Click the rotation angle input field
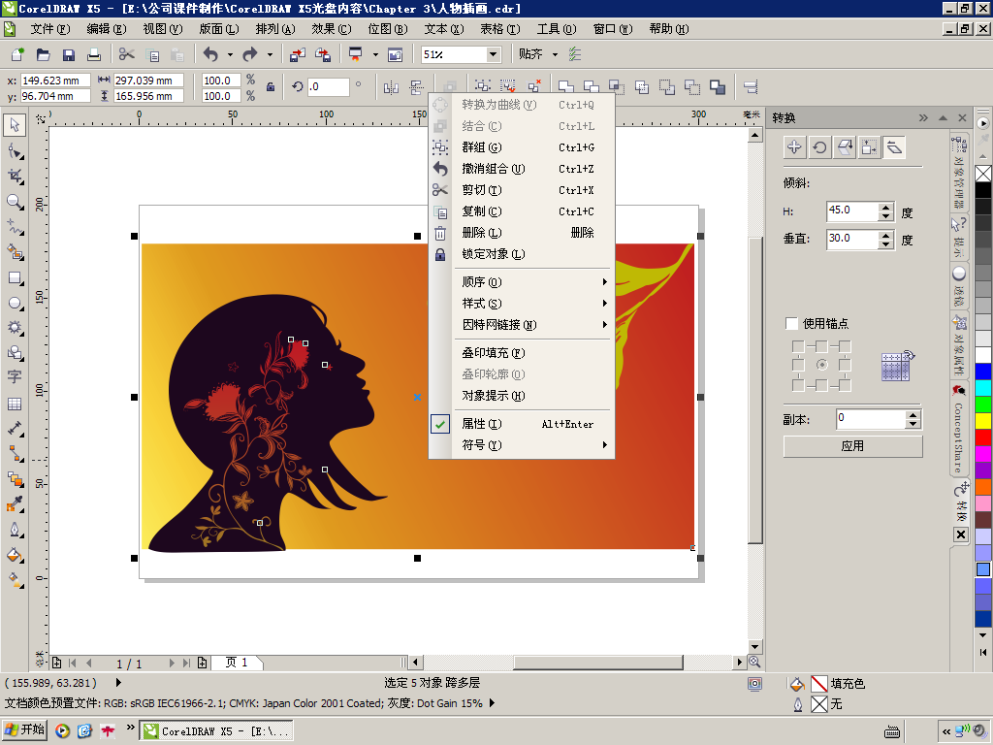 click(x=328, y=87)
